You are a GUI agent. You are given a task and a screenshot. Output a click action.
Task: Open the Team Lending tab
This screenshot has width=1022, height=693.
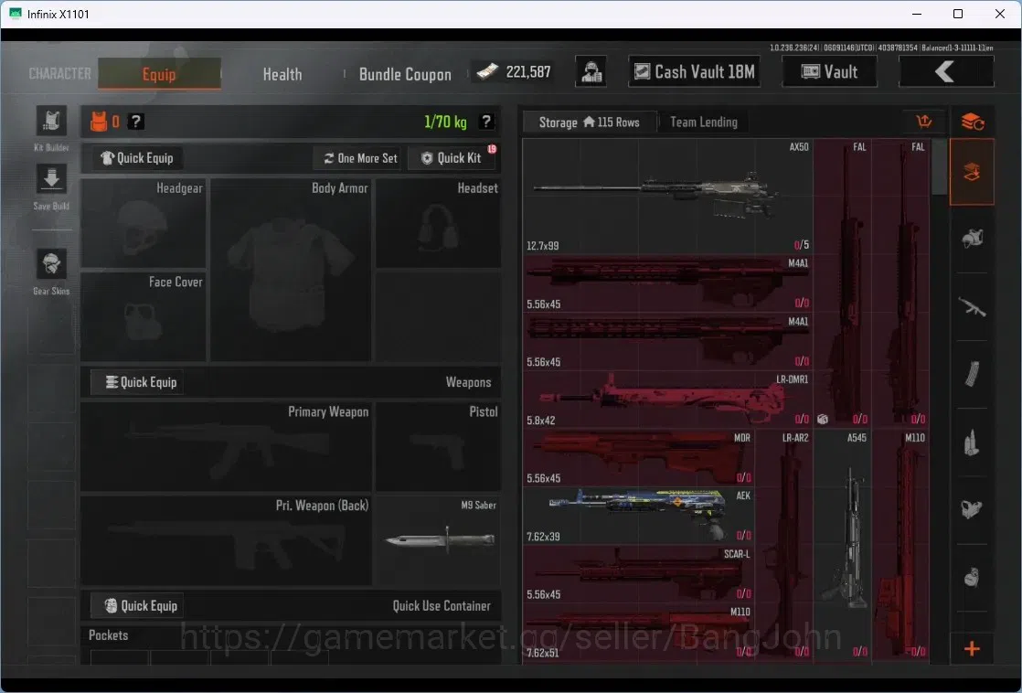point(704,122)
